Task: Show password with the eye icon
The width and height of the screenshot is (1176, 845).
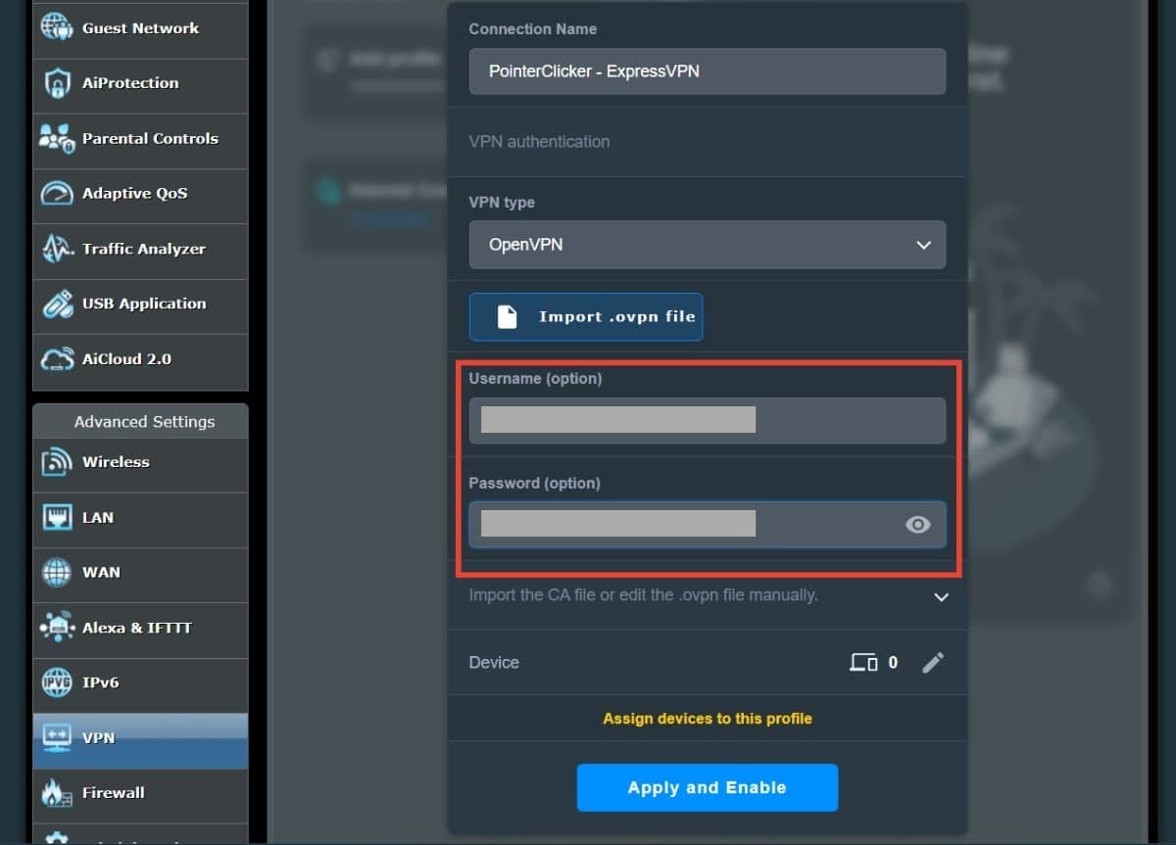Action: [917, 525]
